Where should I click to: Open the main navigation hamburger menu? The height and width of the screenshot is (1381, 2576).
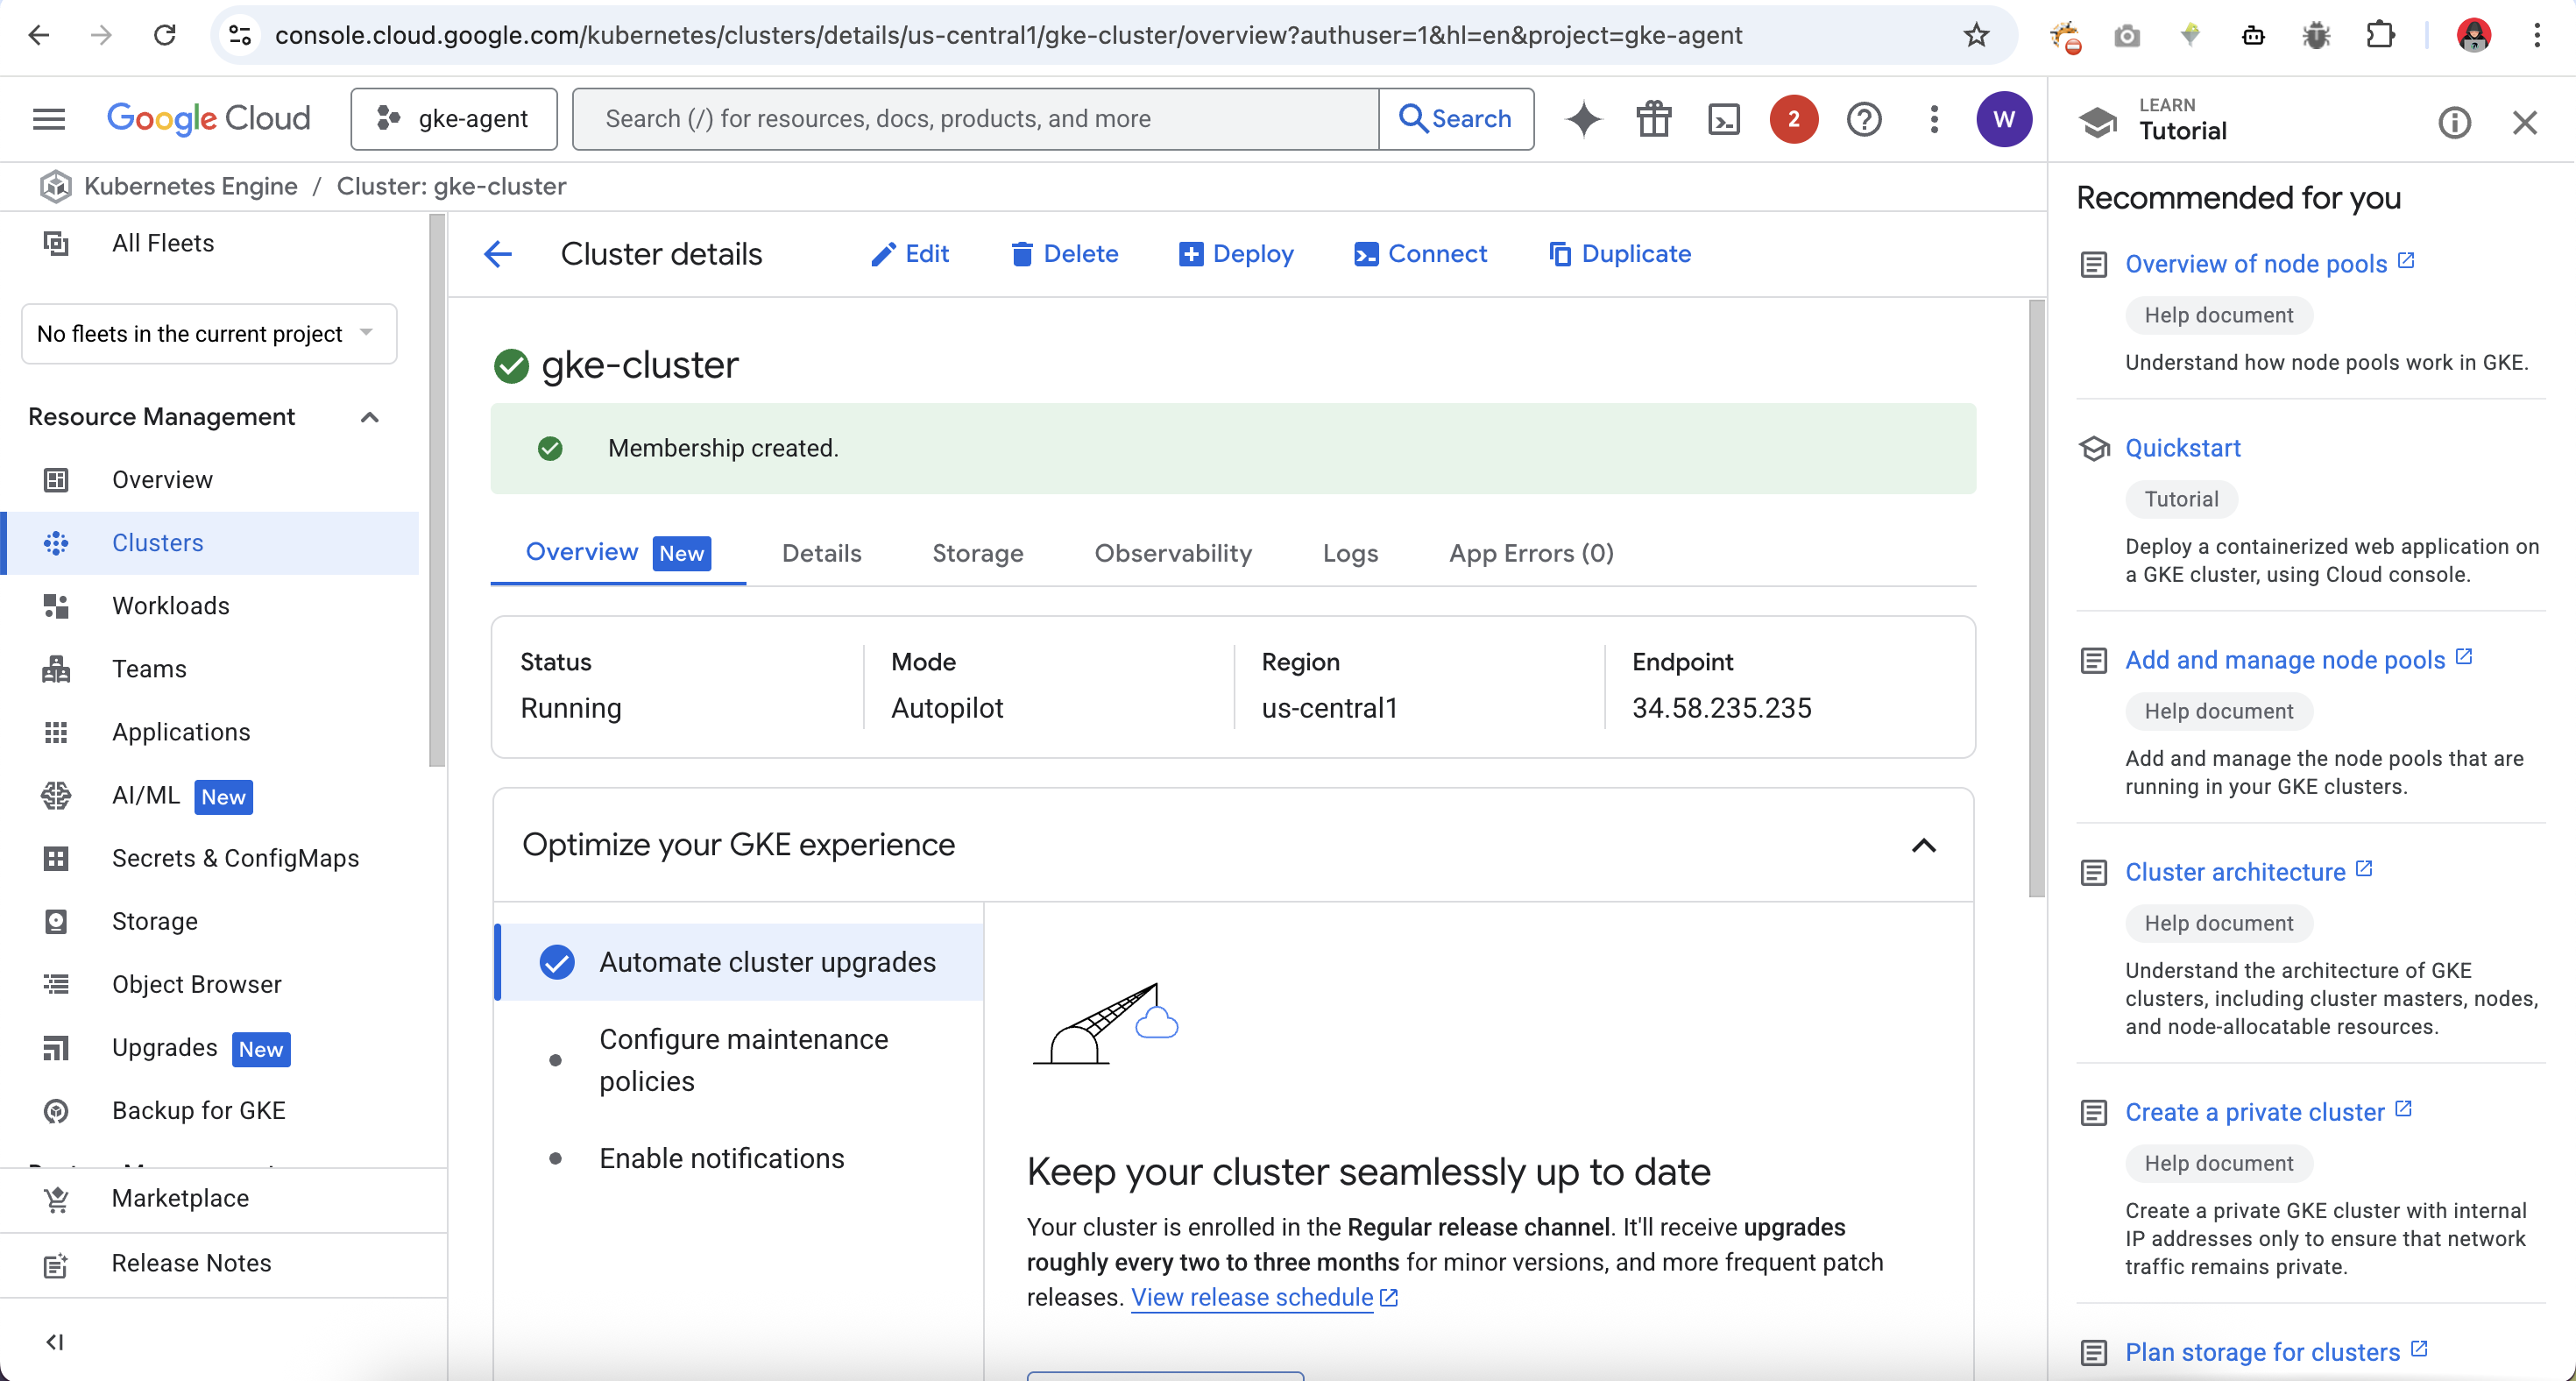click(49, 119)
